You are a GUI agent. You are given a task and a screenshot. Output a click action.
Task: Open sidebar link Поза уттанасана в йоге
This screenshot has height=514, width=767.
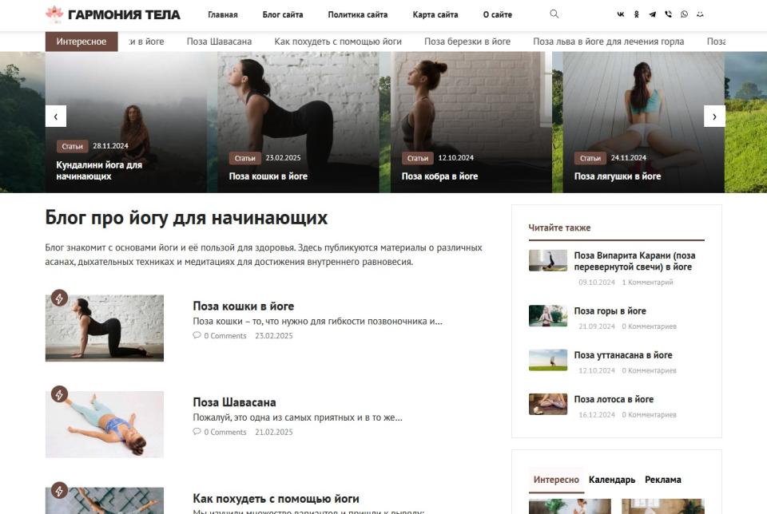coord(623,355)
